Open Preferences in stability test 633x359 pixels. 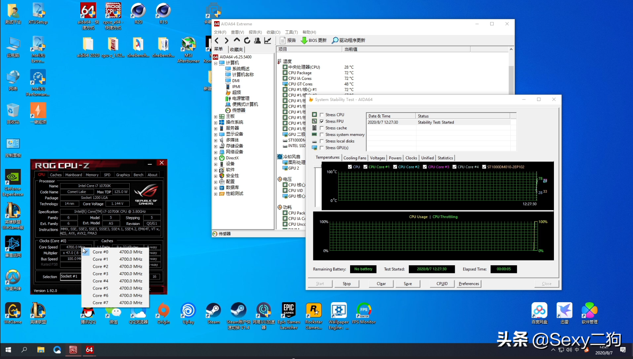click(469, 284)
